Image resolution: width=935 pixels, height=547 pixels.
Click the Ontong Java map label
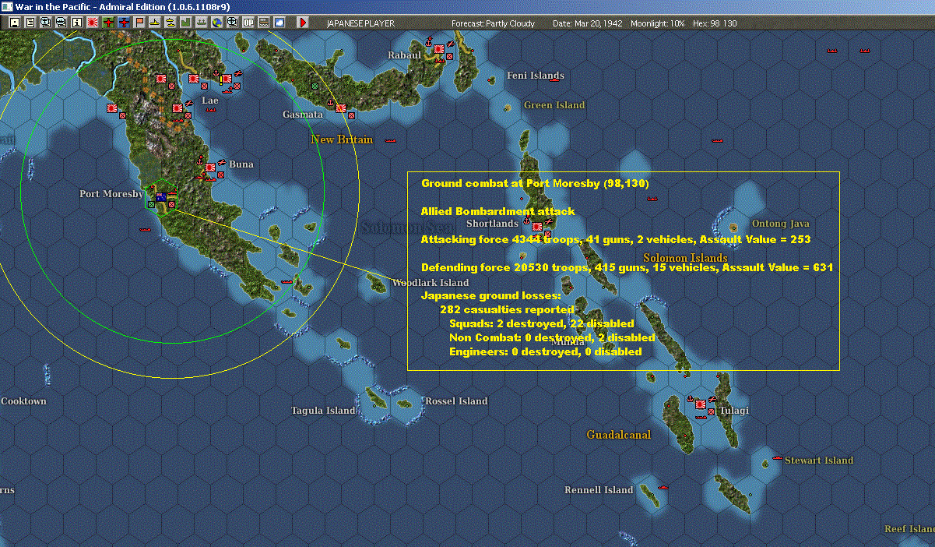[x=781, y=224]
